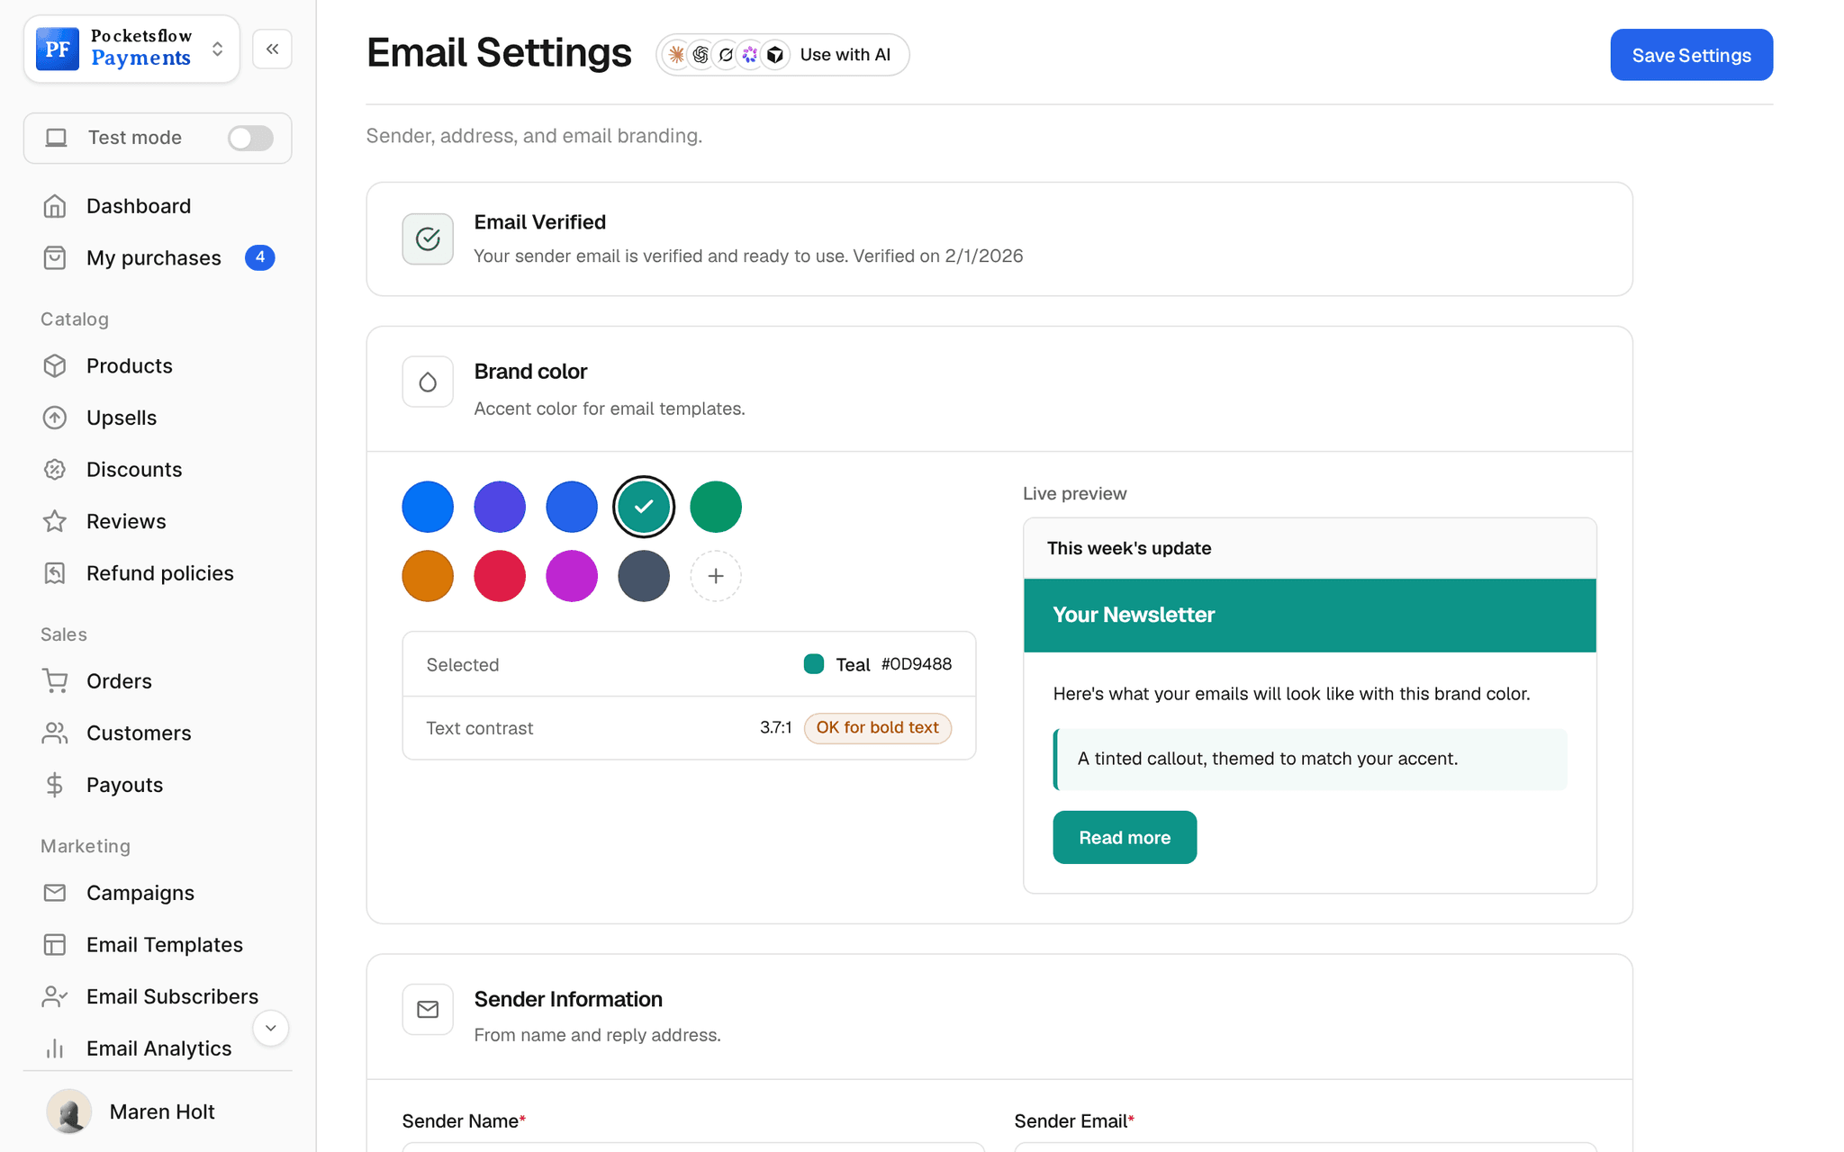
Task: Toggle Test mode switch on
Action: pos(250,138)
